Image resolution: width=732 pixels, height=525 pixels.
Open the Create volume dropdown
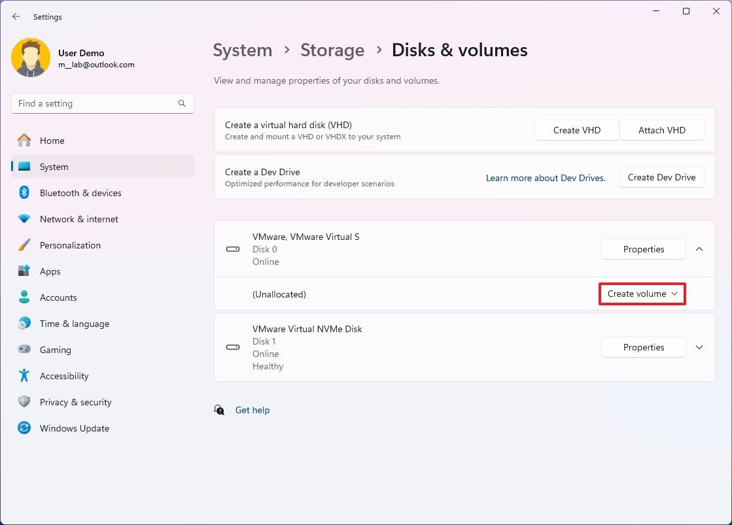pos(642,294)
